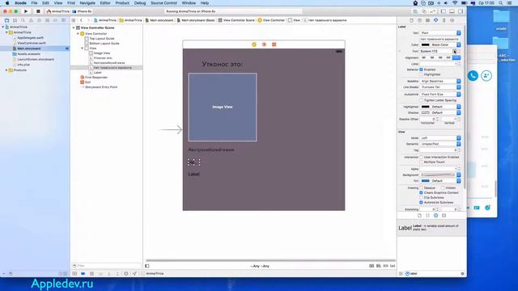Open the Connections inspector icon
518x291 pixels.
pos(452,20)
